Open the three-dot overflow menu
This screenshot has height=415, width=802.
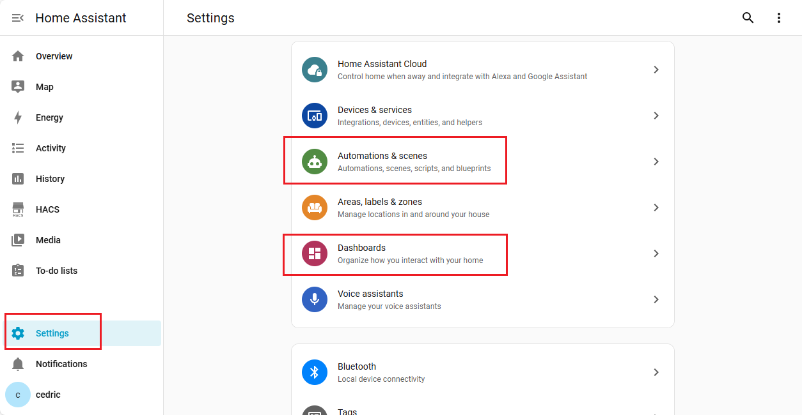[778, 18]
